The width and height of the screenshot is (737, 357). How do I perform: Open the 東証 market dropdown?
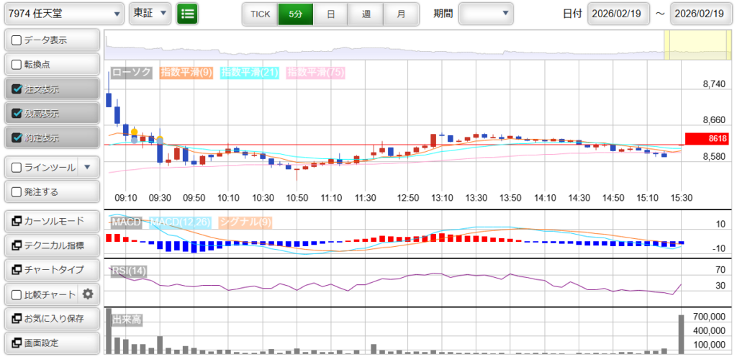pyautogui.click(x=150, y=13)
